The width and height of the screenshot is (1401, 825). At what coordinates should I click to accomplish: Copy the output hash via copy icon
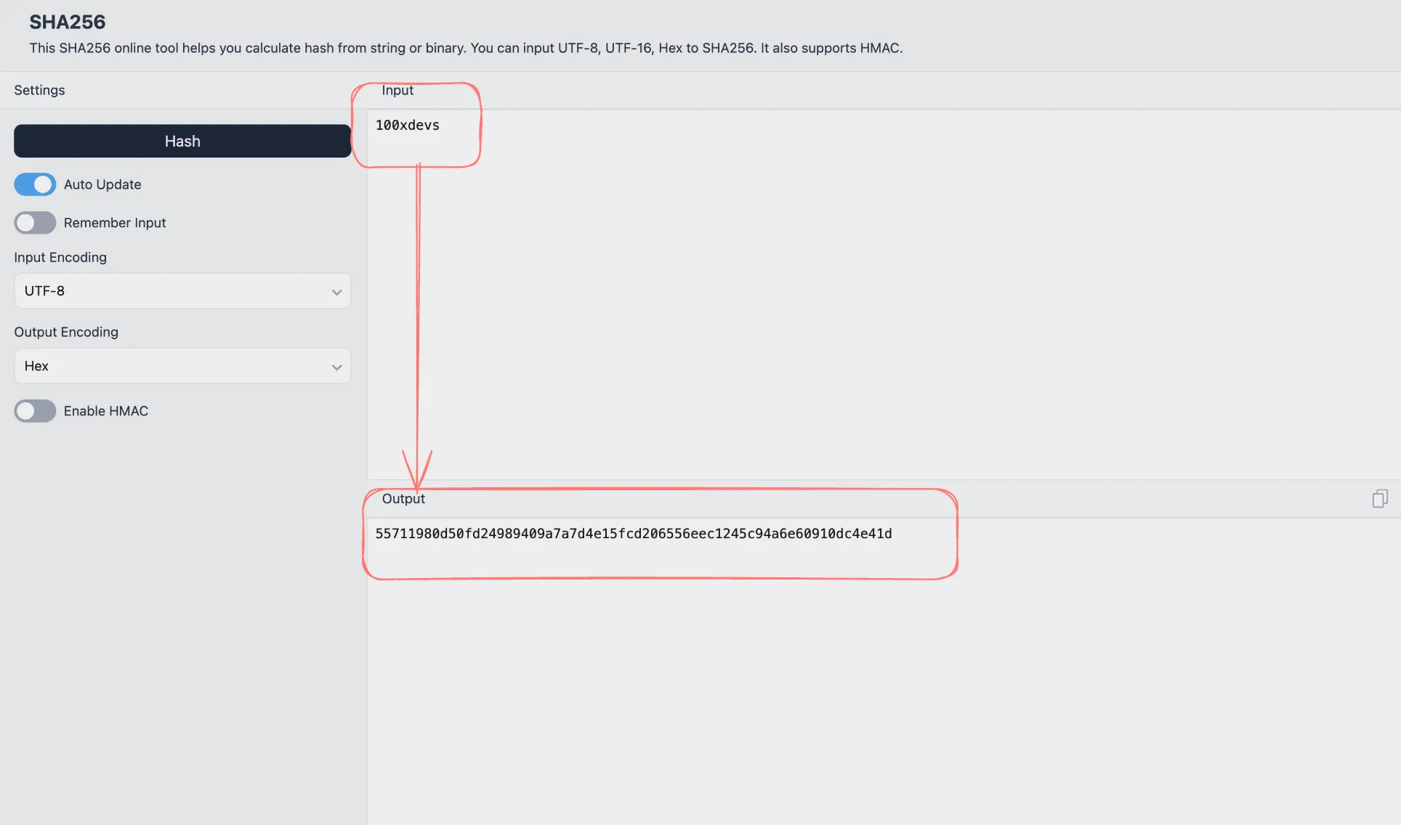pos(1379,498)
